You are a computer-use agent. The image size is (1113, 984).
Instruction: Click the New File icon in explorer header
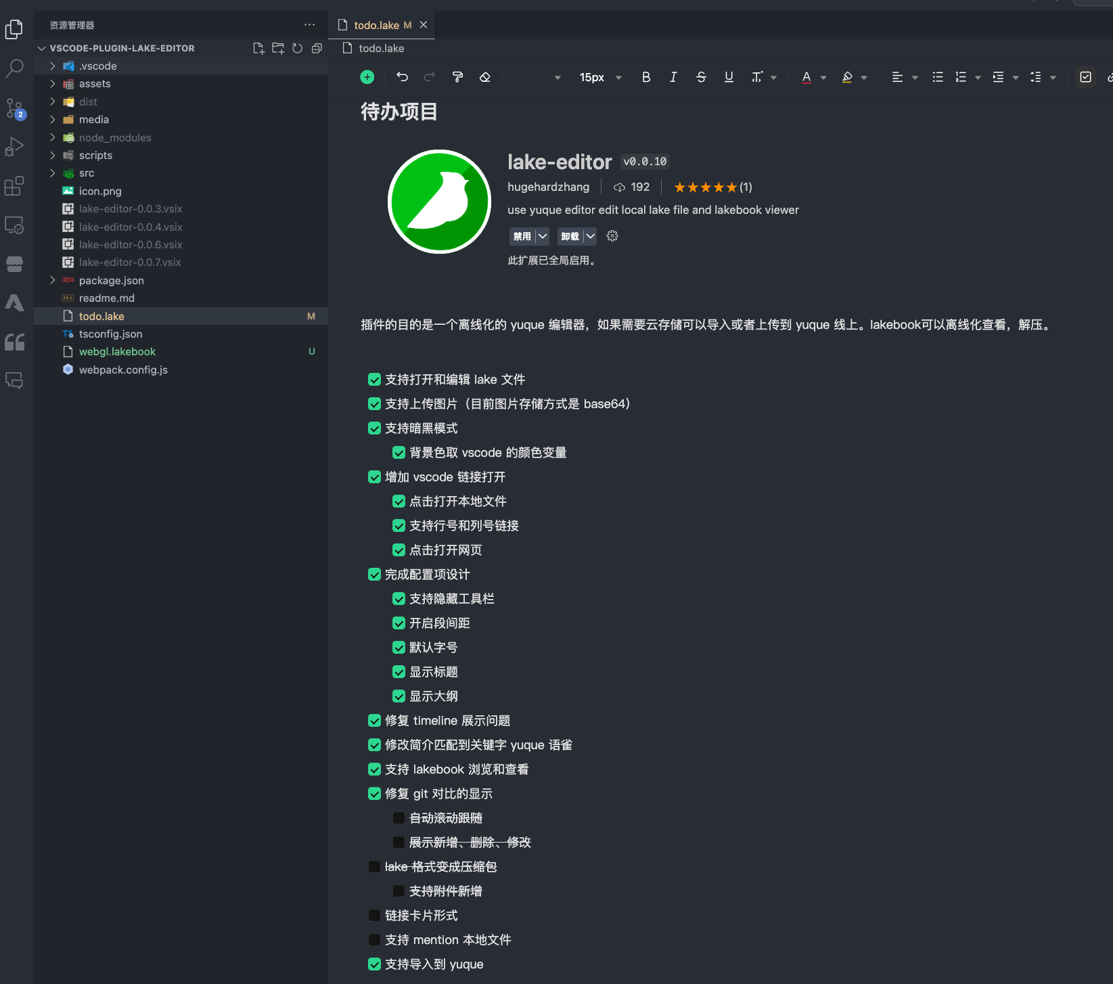258,48
